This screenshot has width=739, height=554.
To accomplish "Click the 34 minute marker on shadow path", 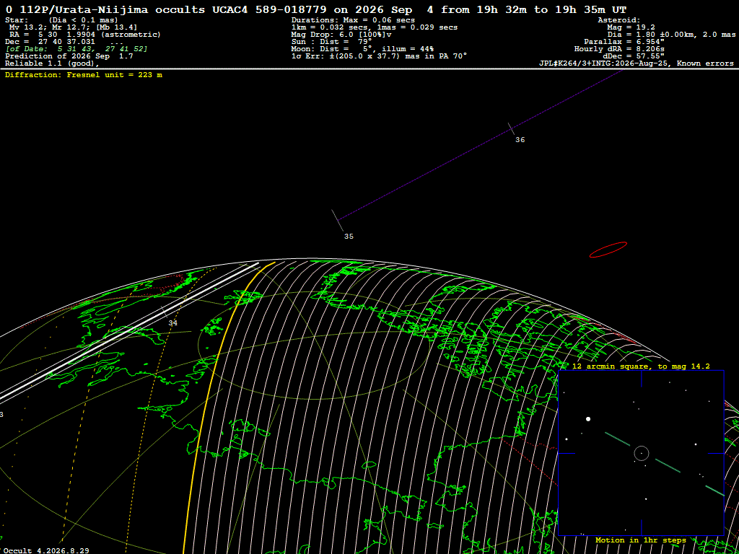I will (x=173, y=323).
